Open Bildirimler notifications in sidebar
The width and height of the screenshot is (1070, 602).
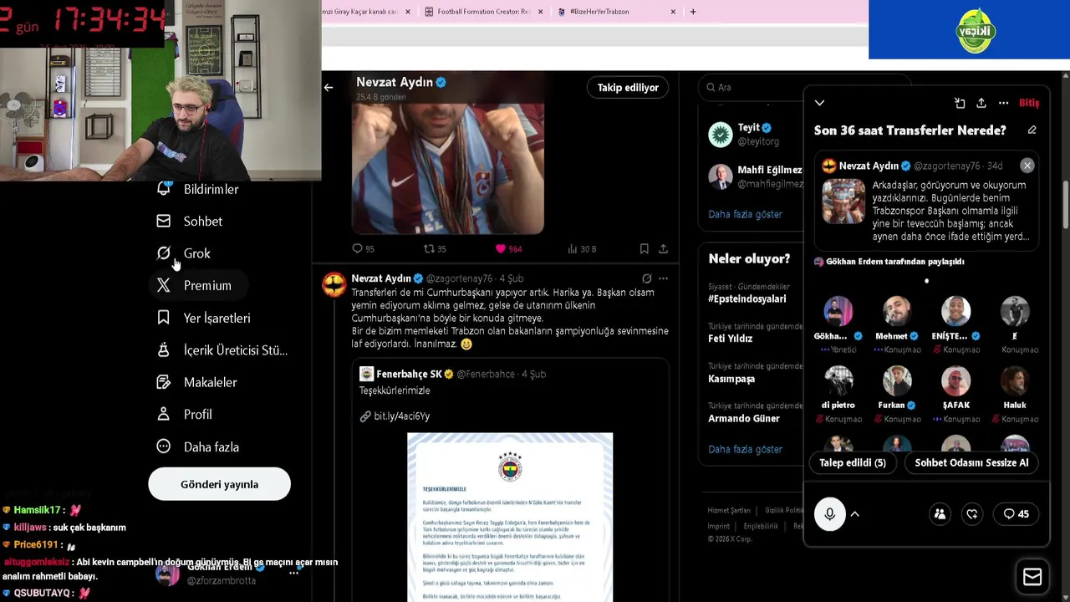[199, 189]
